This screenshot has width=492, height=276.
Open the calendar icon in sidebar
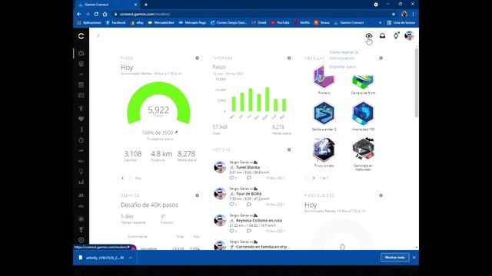click(x=81, y=85)
